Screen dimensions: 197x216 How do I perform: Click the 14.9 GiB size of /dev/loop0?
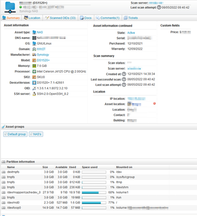(x=48, y=208)
